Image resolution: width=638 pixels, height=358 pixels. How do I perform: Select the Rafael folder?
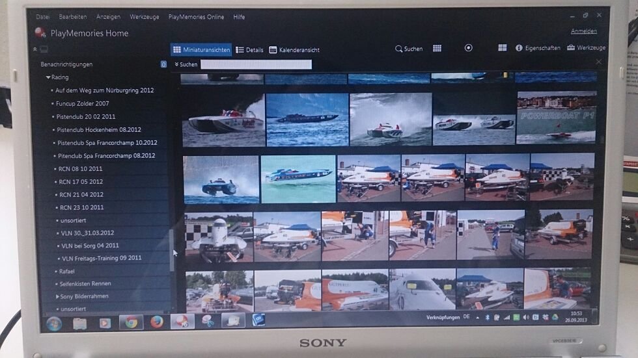(x=66, y=271)
